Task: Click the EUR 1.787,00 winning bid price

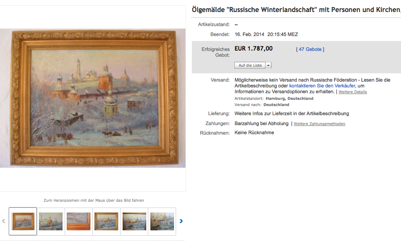Action: point(254,48)
